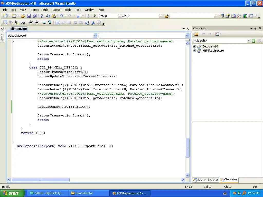Click the Navigate Backward icon

pos(79,16)
